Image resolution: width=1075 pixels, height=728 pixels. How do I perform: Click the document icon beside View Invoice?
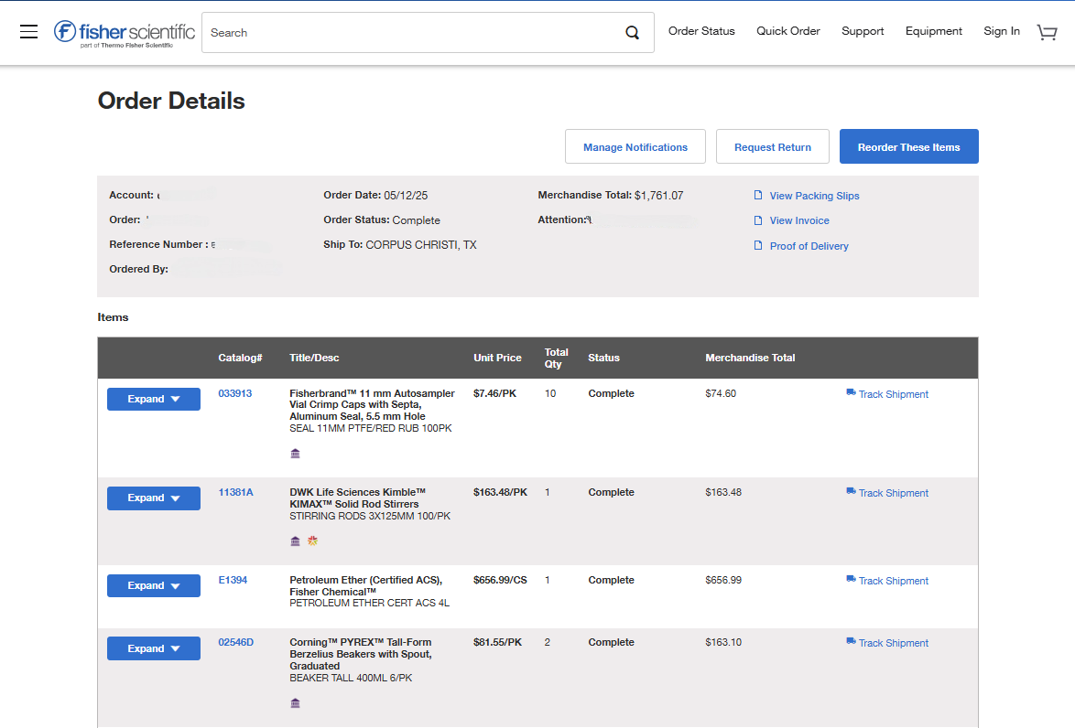(x=758, y=220)
